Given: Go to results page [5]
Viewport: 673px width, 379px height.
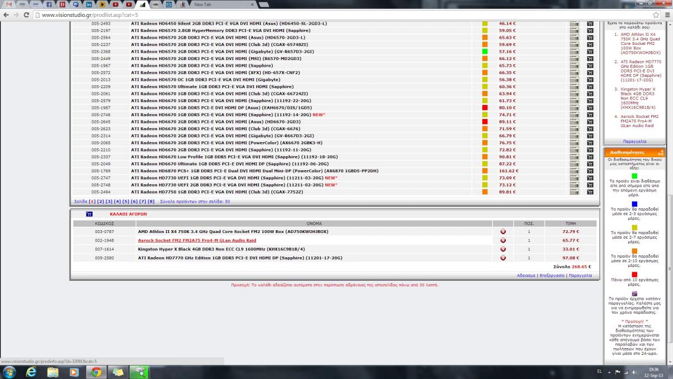Looking at the screenshot, I should pos(126,201).
